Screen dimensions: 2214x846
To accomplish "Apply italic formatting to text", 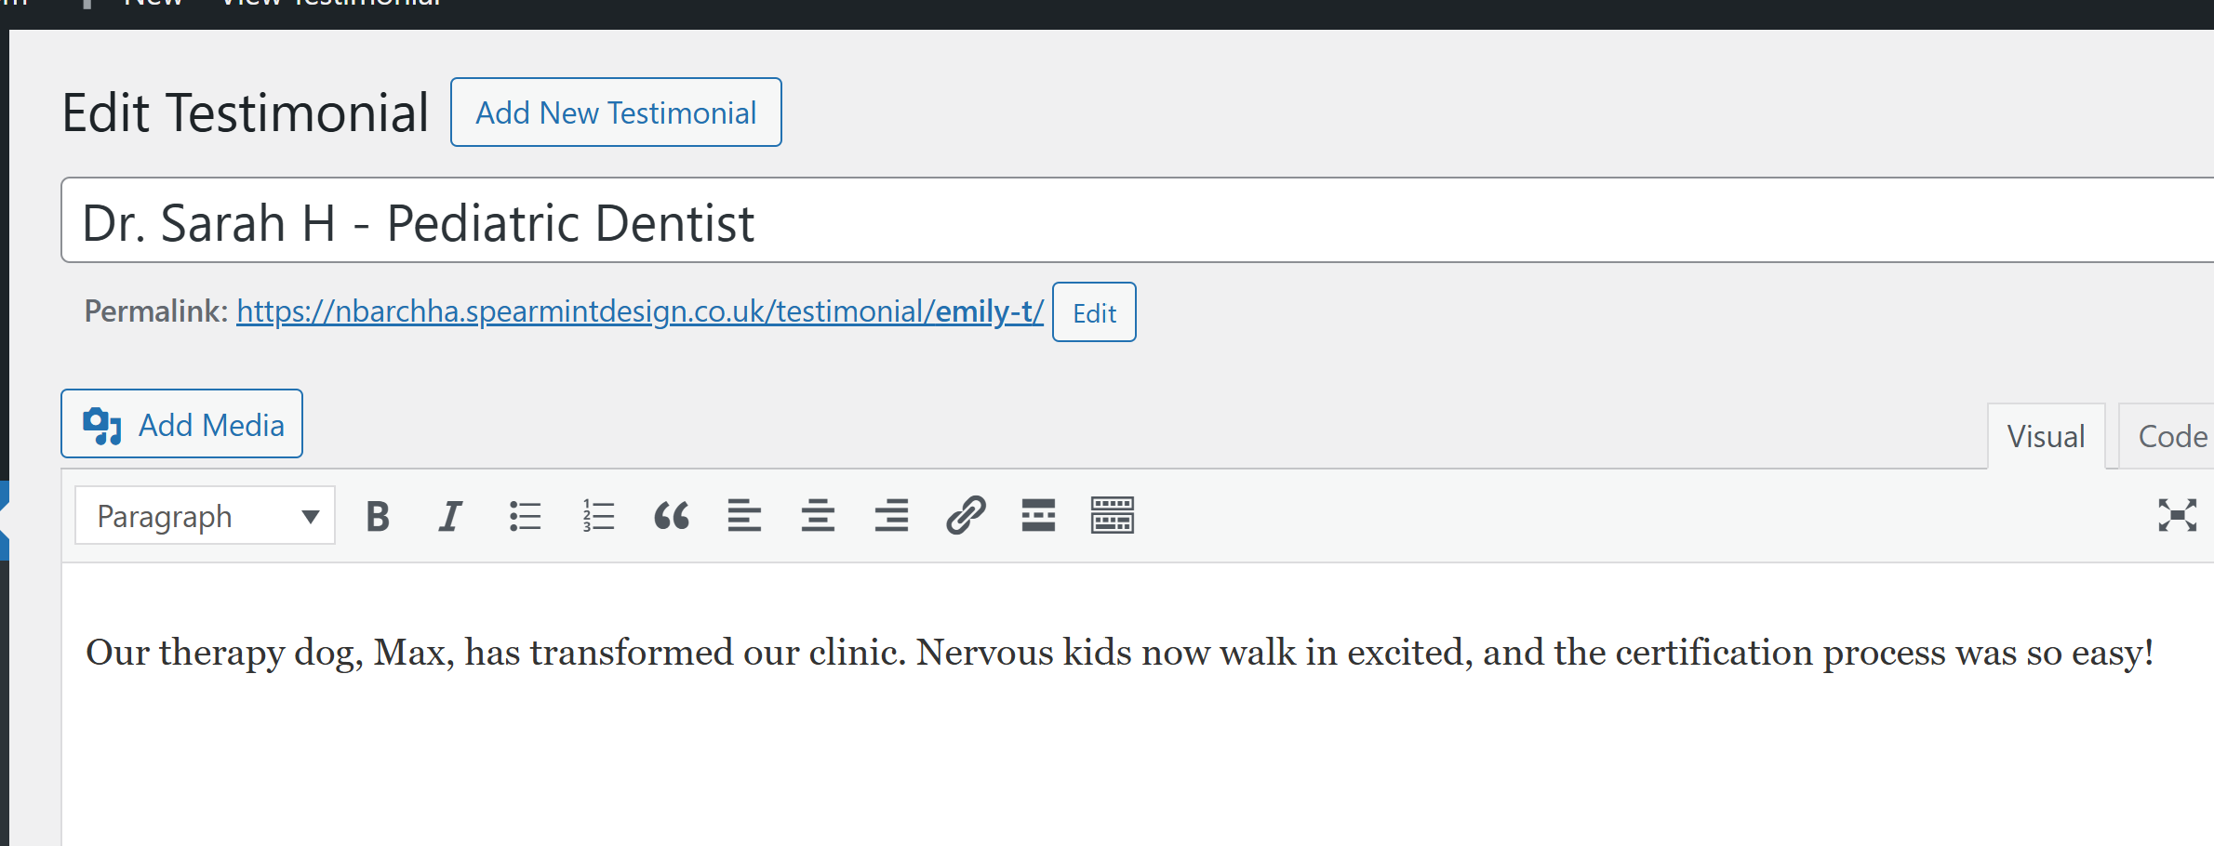I will click(x=451, y=516).
